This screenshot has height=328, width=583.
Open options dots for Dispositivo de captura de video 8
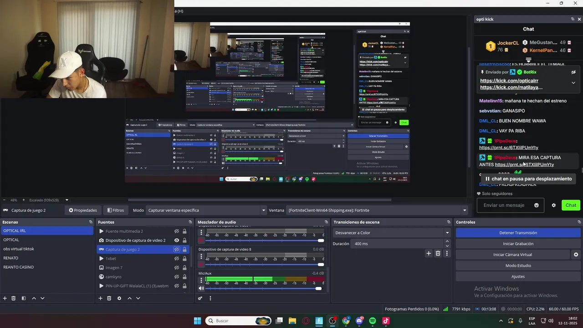pos(201,256)
